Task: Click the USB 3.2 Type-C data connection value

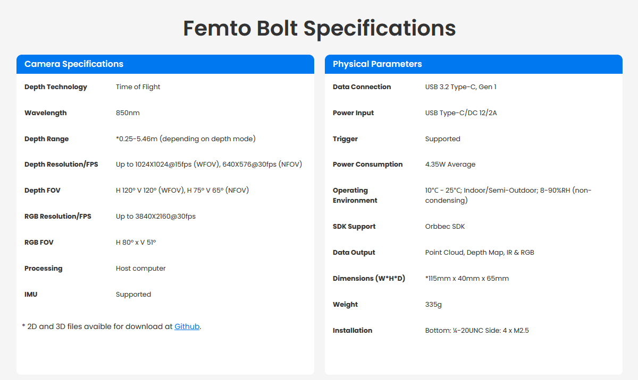Action: click(x=460, y=87)
